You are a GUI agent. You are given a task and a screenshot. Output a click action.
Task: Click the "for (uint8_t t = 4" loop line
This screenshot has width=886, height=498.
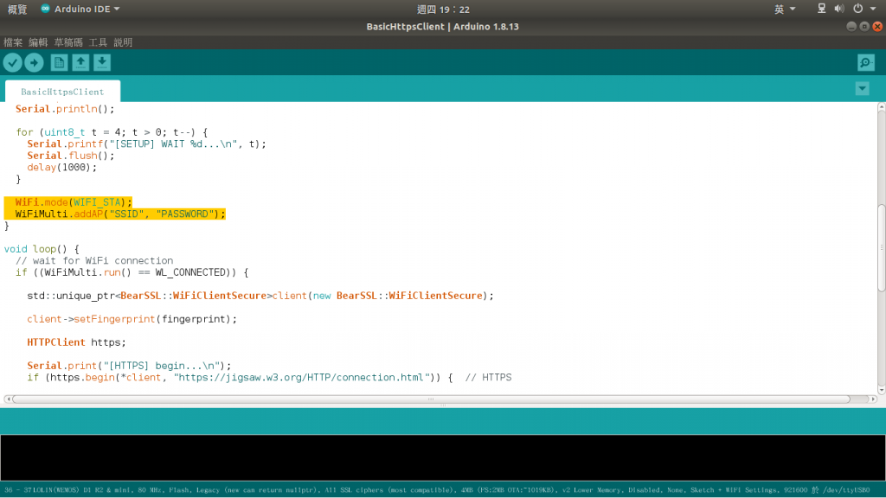click(x=112, y=132)
